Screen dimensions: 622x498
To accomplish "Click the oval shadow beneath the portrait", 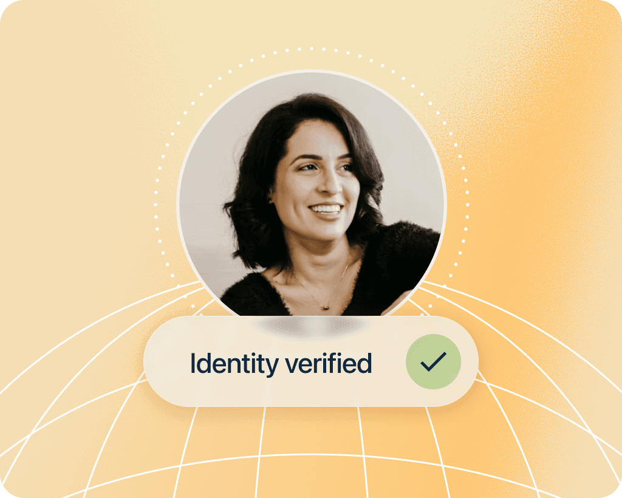I will (312, 325).
